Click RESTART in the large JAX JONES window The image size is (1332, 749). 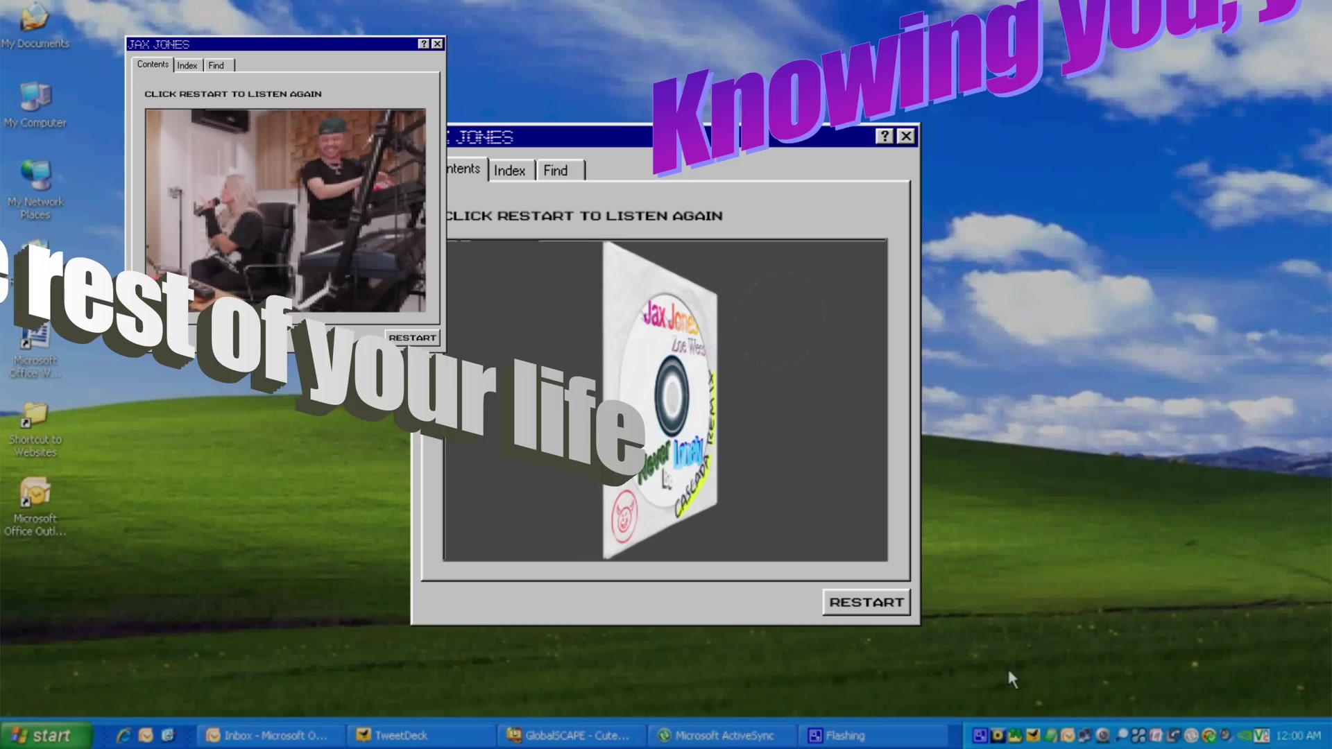(x=866, y=602)
